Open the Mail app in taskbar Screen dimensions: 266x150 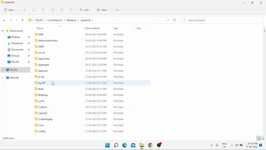[133, 145]
